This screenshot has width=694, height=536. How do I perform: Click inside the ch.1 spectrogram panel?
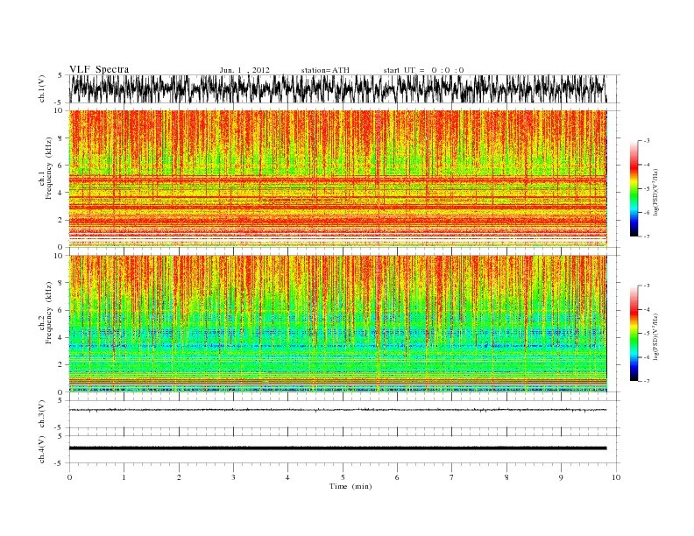(337, 179)
